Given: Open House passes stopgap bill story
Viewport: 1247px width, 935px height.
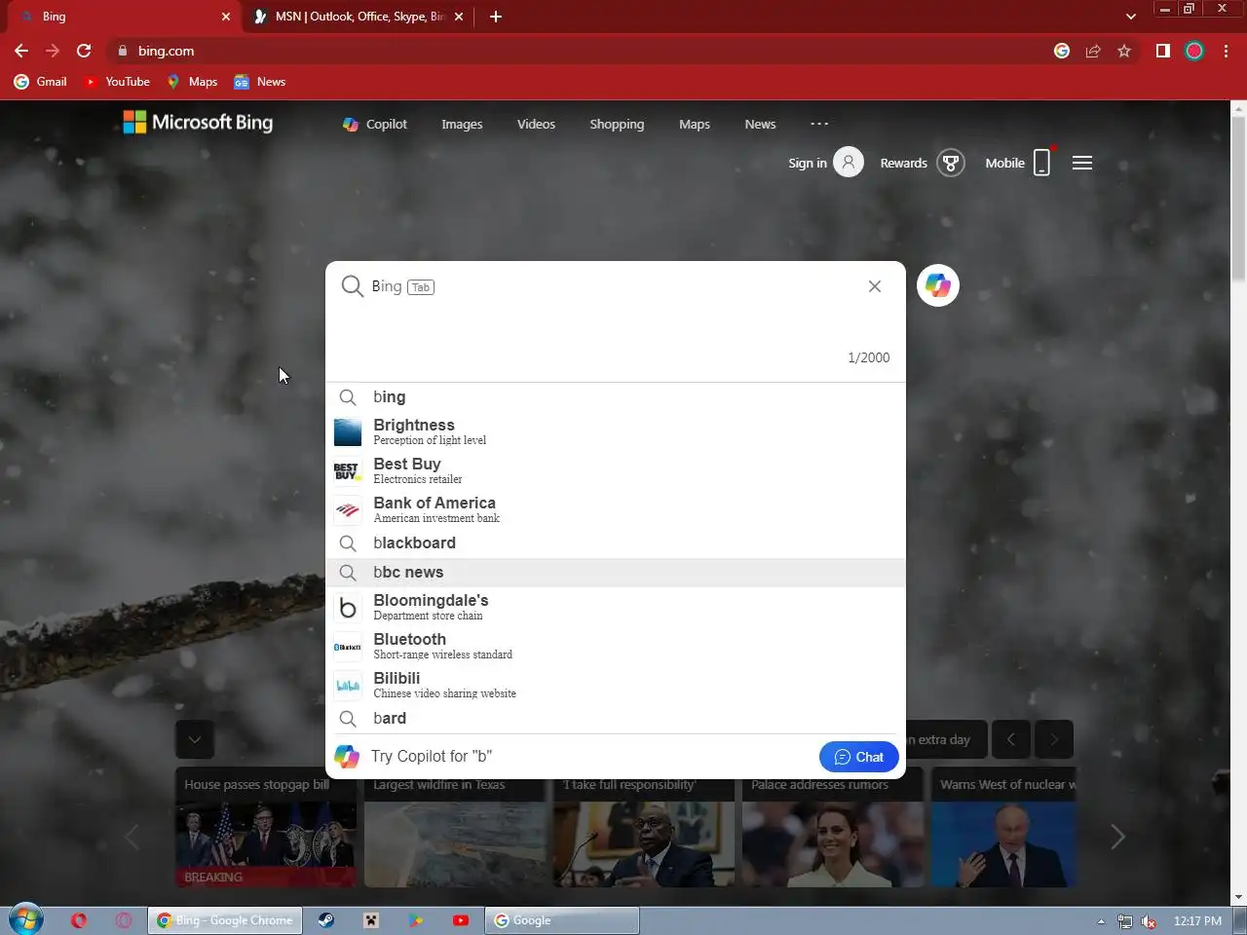Looking at the screenshot, I should coord(266,828).
